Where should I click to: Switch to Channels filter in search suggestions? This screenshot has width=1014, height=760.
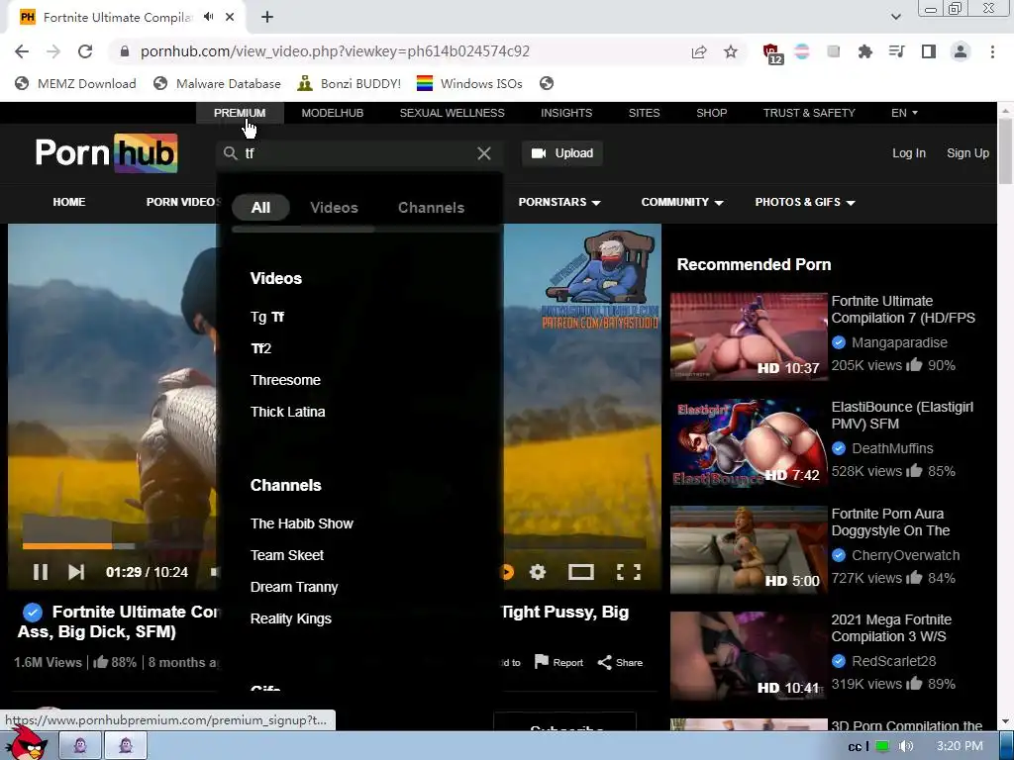431,208
